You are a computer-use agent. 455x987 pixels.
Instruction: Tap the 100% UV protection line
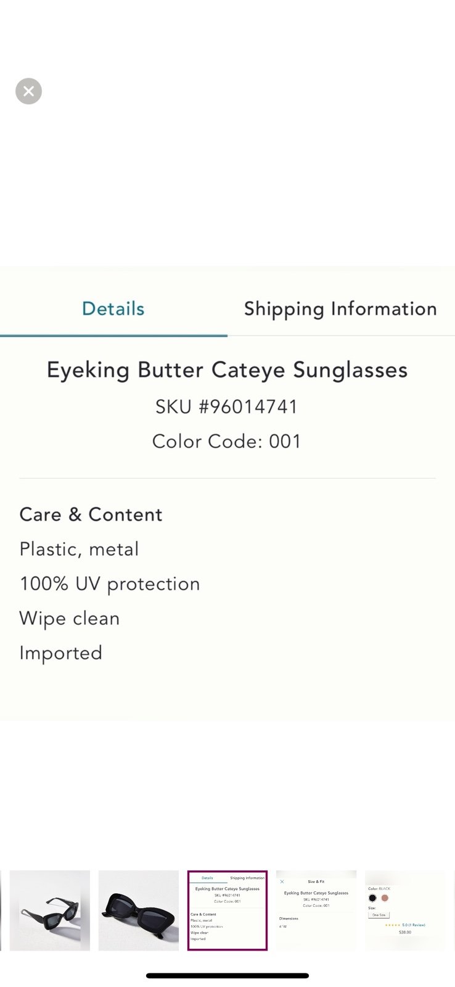click(110, 584)
